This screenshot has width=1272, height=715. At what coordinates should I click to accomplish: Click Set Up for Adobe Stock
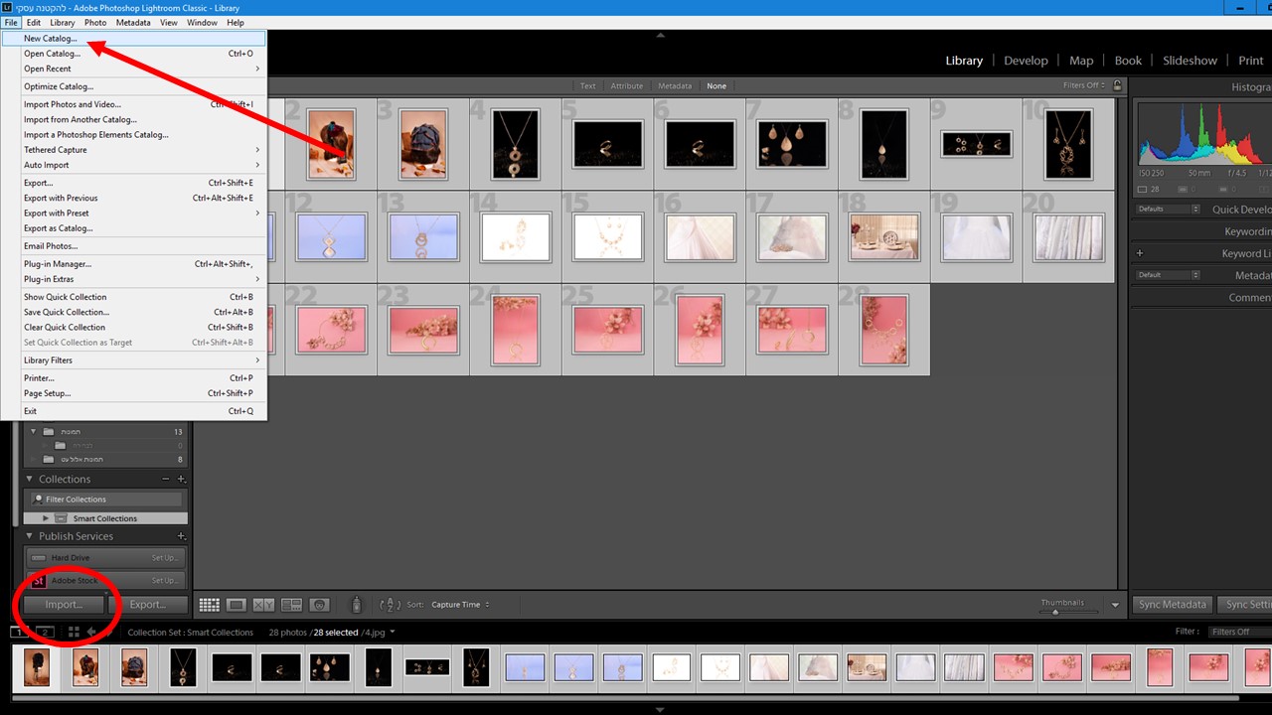165,581
